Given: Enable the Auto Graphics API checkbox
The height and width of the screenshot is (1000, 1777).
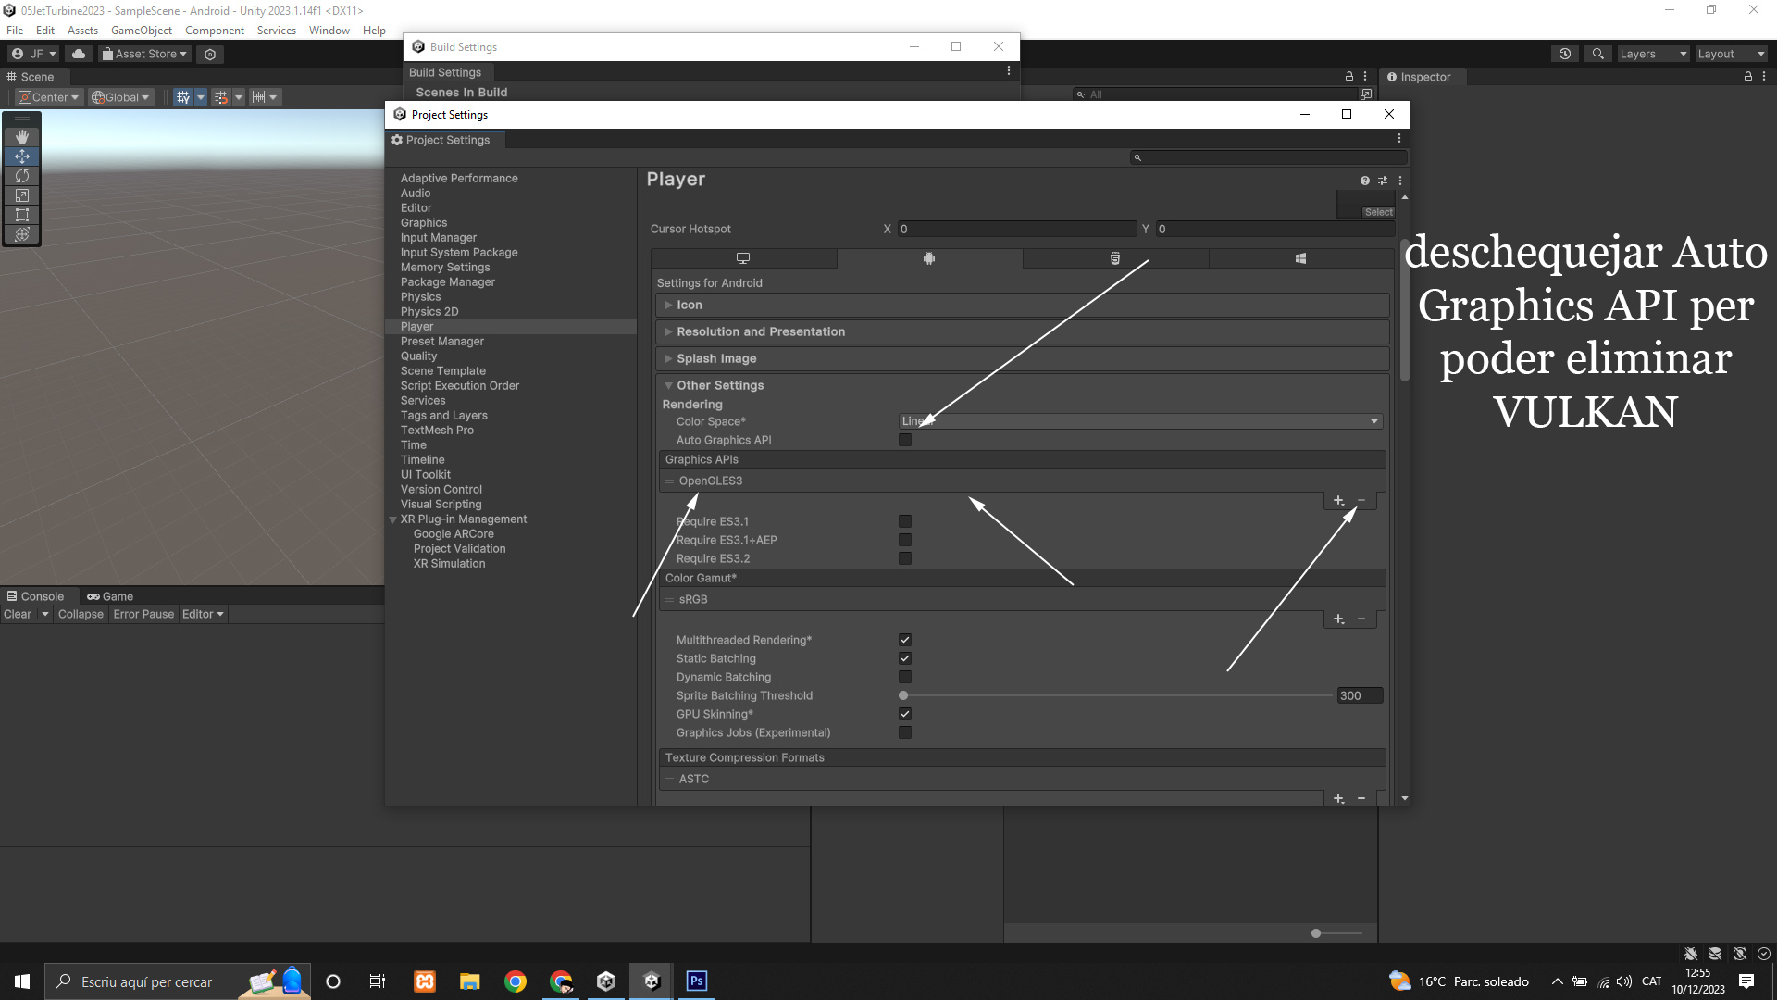Looking at the screenshot, I should click(x=905, y=440).
